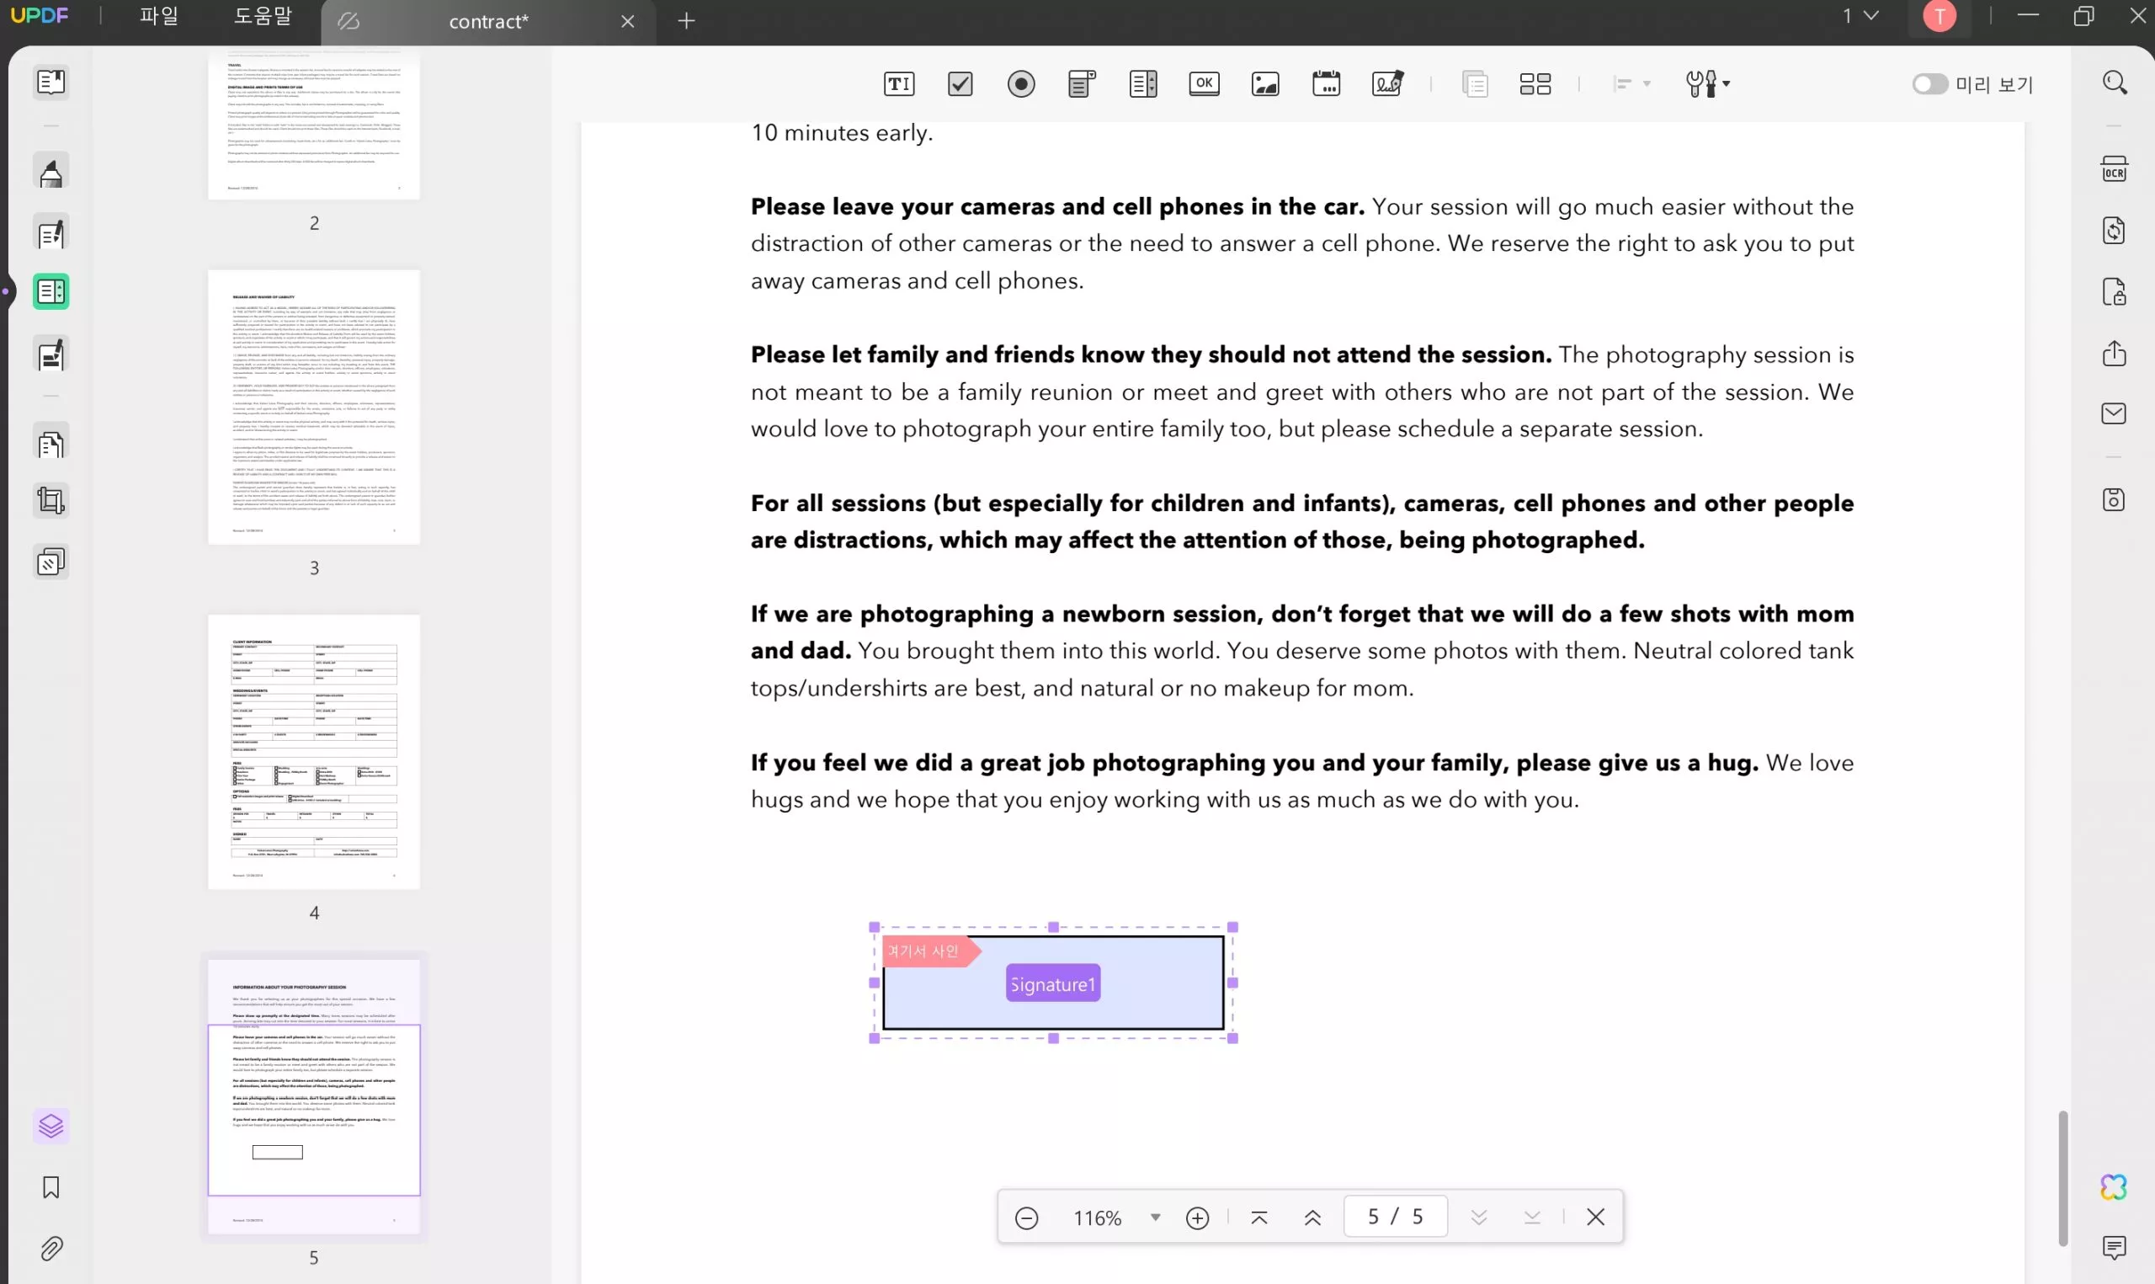This screenshot has width=2155, height=1284.
Task: Select the Comment highlighter tool in sidebar
Action: click(51, 172)
